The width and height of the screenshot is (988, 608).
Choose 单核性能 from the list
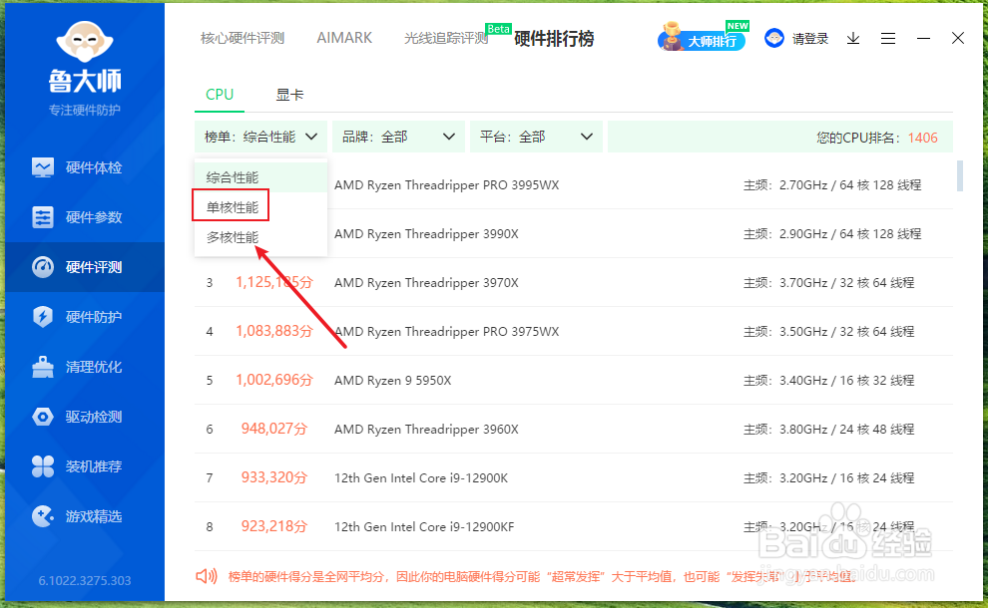tap(260, 207)
